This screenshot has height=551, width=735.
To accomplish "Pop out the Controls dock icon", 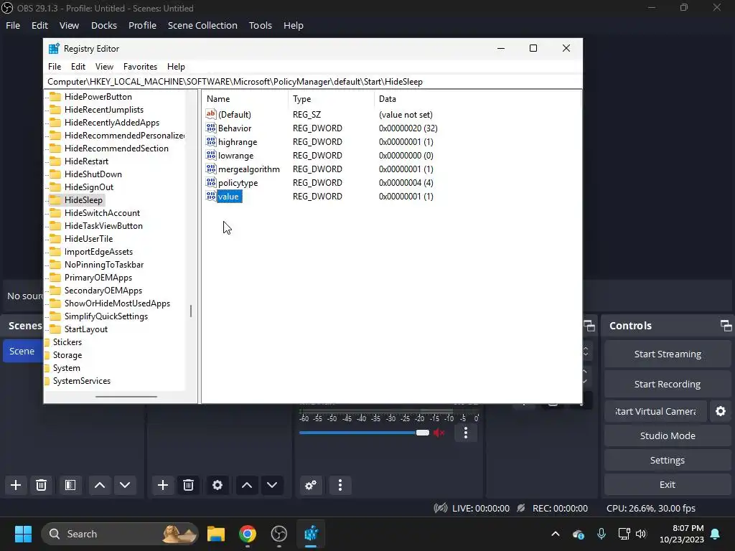I will pyautogui.click(x=726, y=325).
